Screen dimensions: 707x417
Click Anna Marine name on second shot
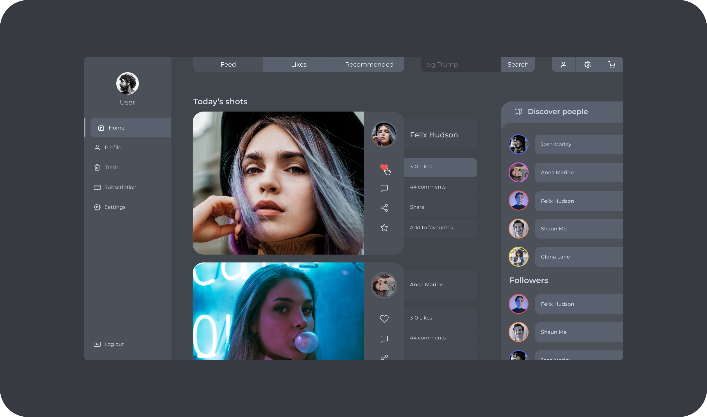[x=426, y=285]
